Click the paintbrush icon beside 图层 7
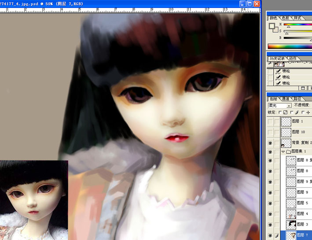Screen dimensions: 312x240 pyautogui.click(x=277, y=235)
